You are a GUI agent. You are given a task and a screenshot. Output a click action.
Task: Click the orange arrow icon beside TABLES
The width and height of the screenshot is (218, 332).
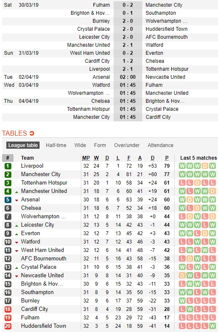pos(32,133)
